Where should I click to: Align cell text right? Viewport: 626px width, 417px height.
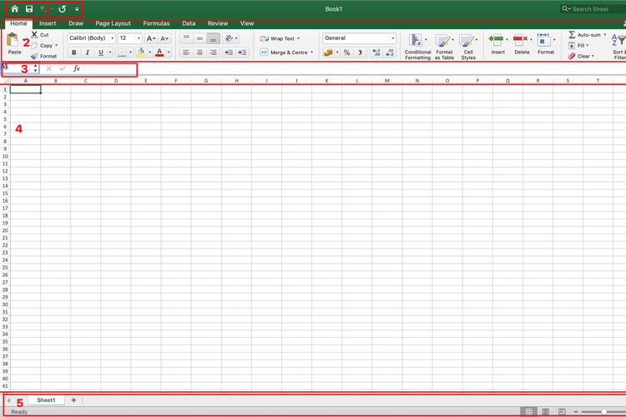tap(213, 53)
